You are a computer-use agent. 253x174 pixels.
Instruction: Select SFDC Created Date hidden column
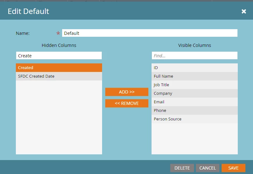coord(59,76)
